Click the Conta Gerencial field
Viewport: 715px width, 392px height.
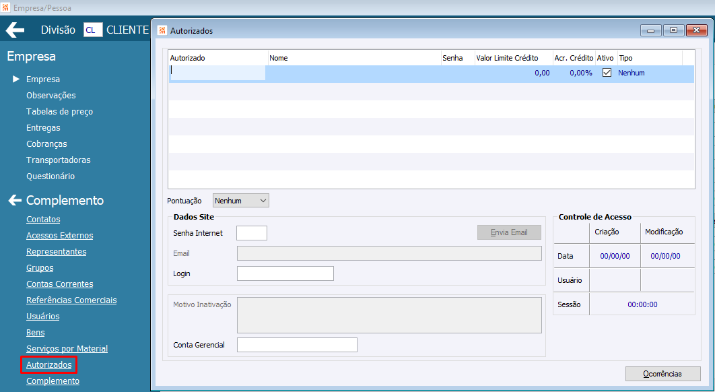point(298,345)
